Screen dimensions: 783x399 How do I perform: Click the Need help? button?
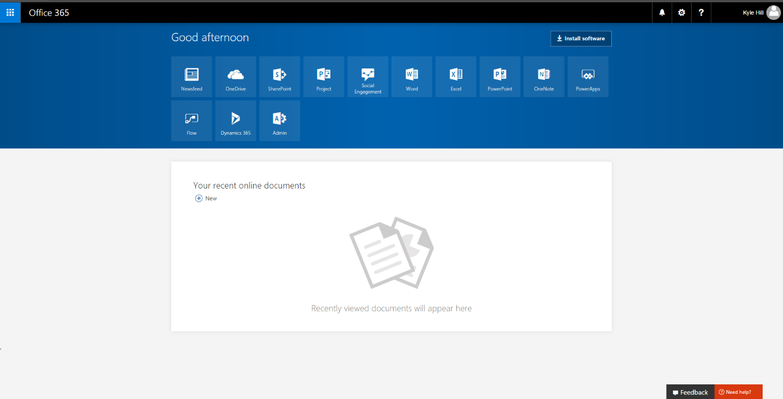pos(739,392)
